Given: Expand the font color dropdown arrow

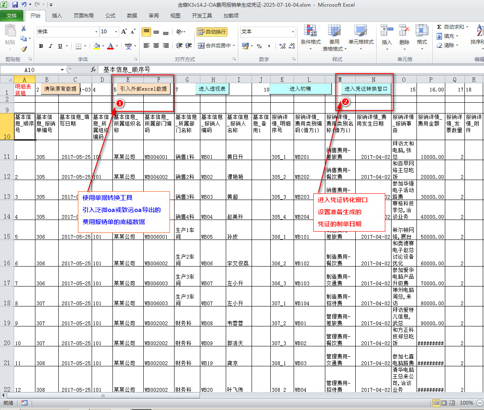Looking at the screenshot, I should (x=117, y=46).
